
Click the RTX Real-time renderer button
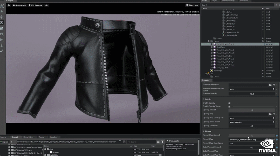click(36, 5)
